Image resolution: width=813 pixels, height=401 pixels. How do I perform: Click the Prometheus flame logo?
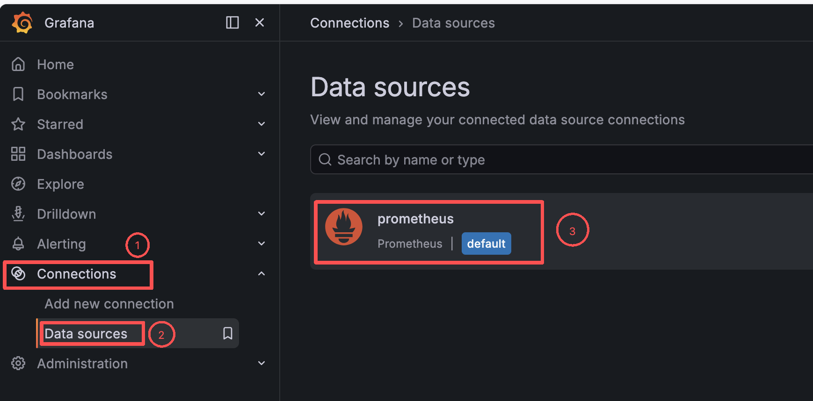pyautogui.click(x=344, y=227)
